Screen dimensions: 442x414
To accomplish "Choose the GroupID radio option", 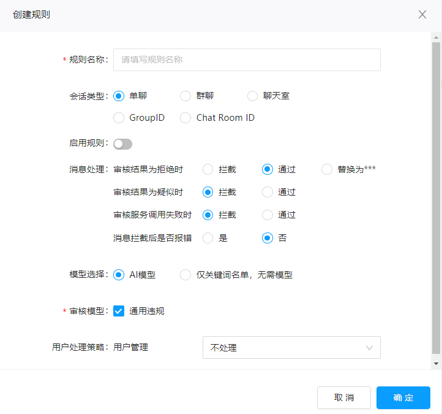I will (119, 118).
